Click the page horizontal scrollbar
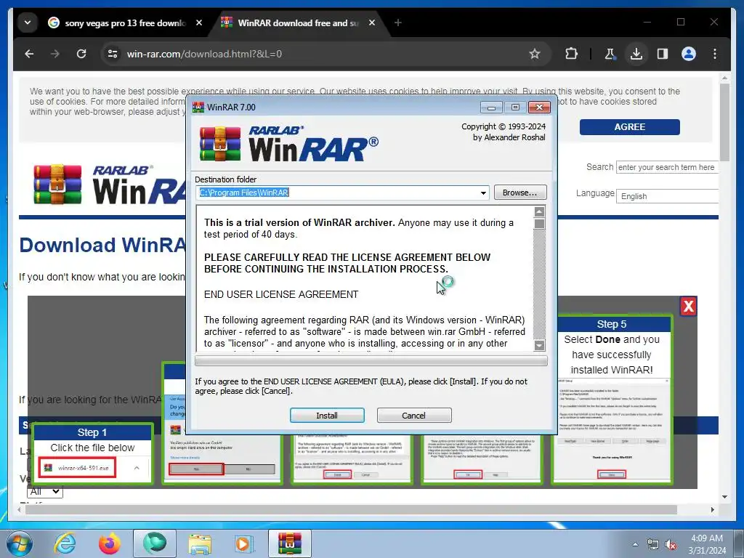This screenshot has height=558, width=744. [x=351, y=509]
